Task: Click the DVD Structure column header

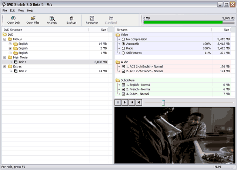Action: click(x=45, y=30)
